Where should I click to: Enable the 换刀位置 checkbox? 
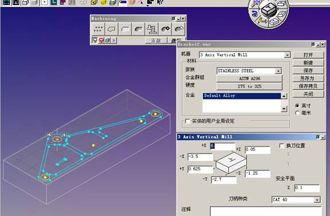tap(282, 146)
